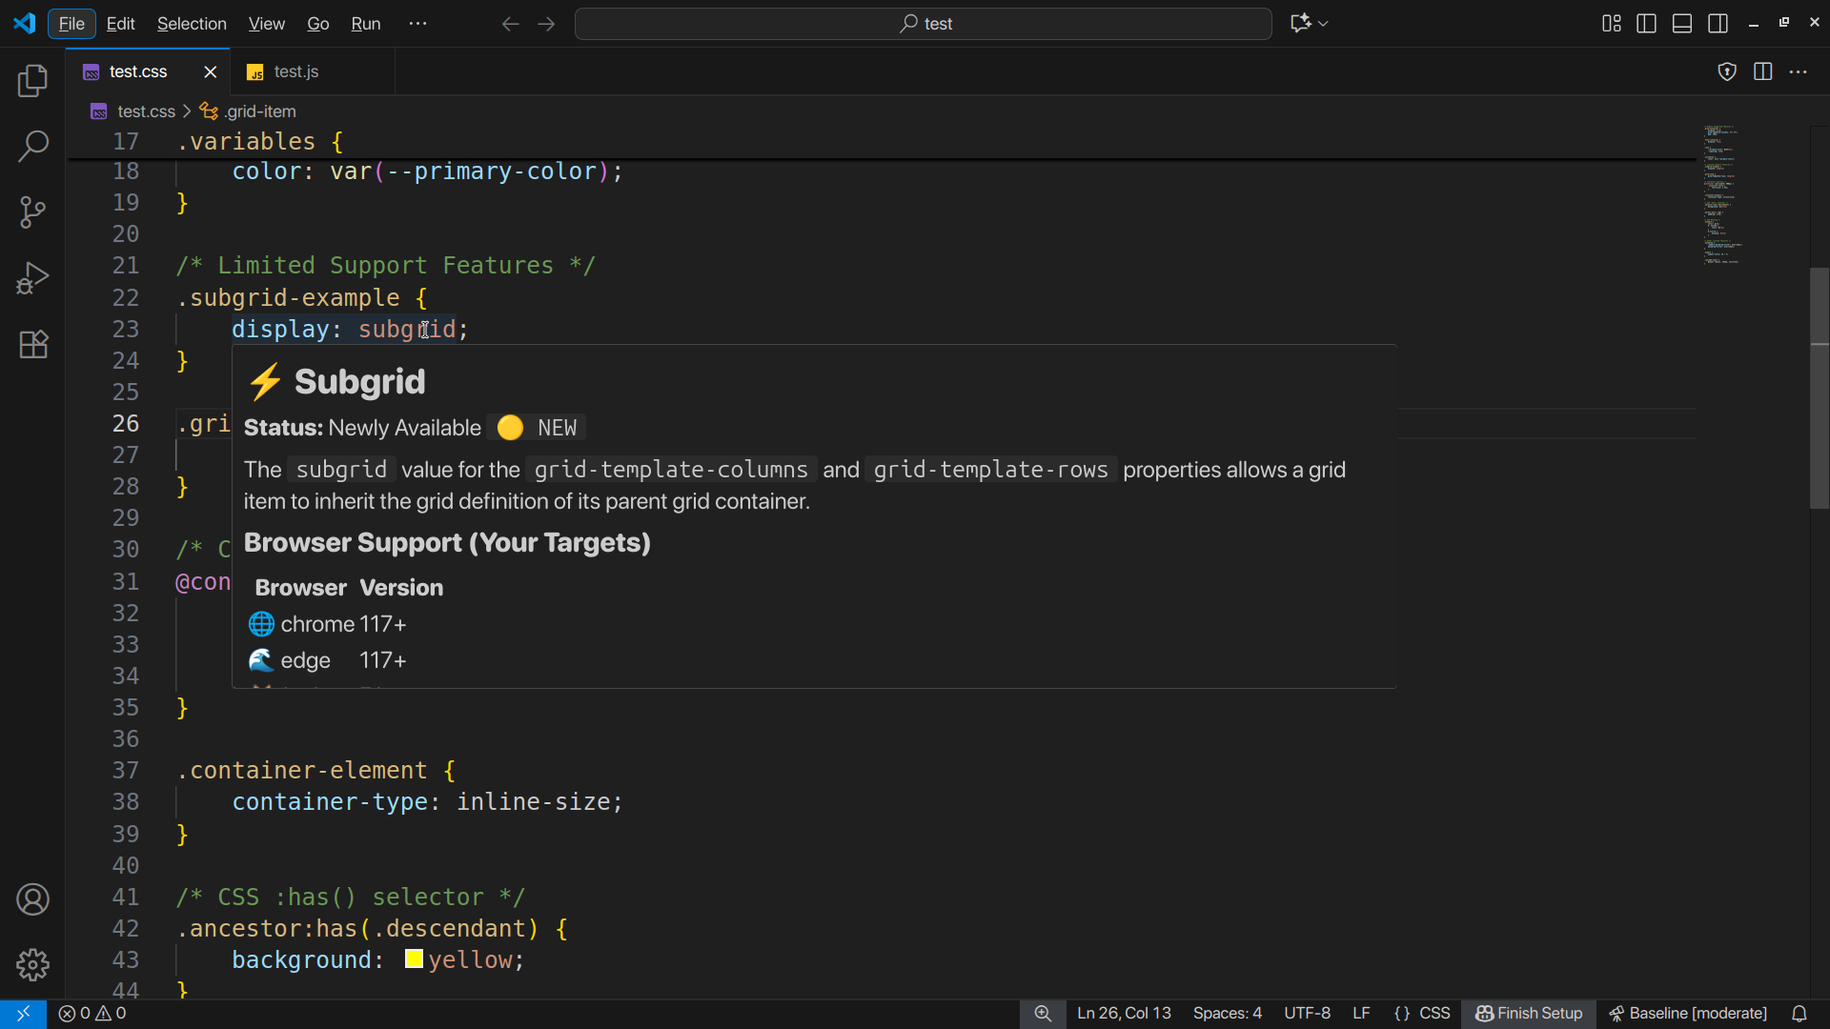The image size is (1830, 1029).
Task: Open the Search view in activity bar
Action: 32,147
